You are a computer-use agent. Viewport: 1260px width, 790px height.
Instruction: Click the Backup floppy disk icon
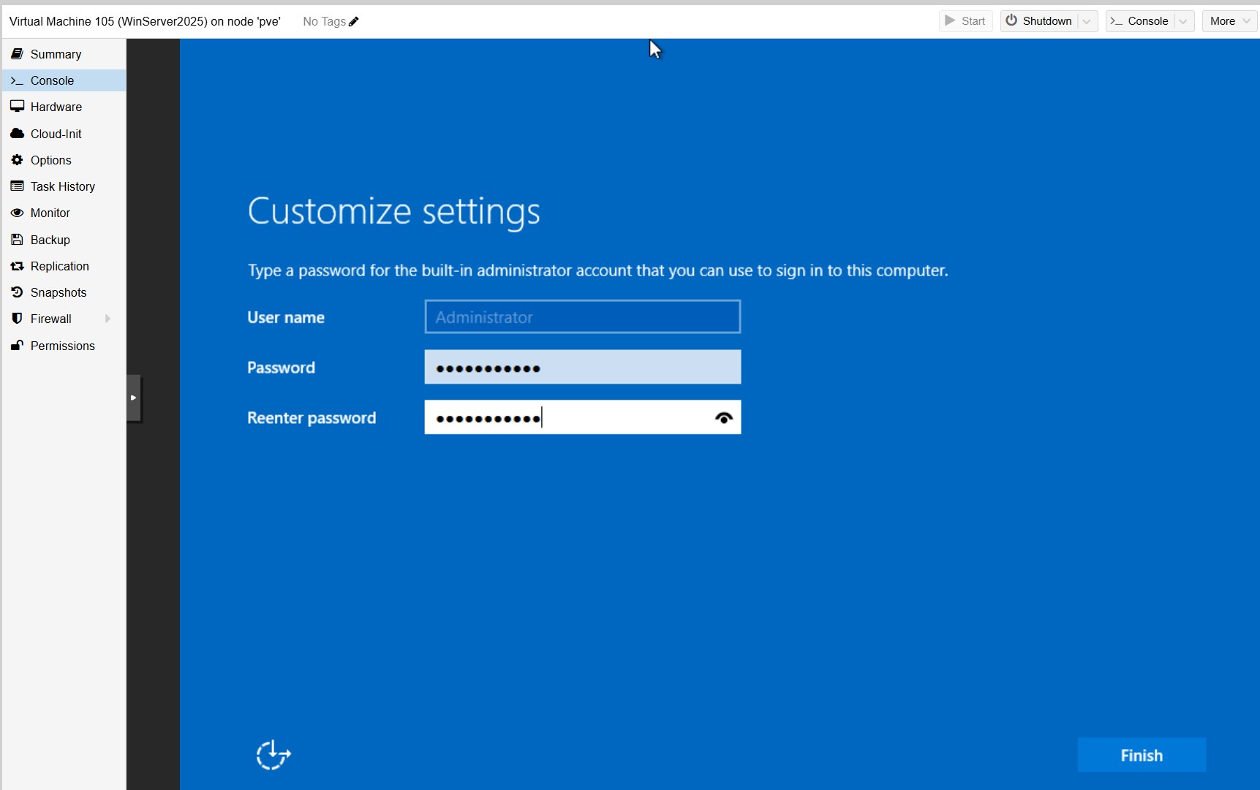click(x=17, y=240)
